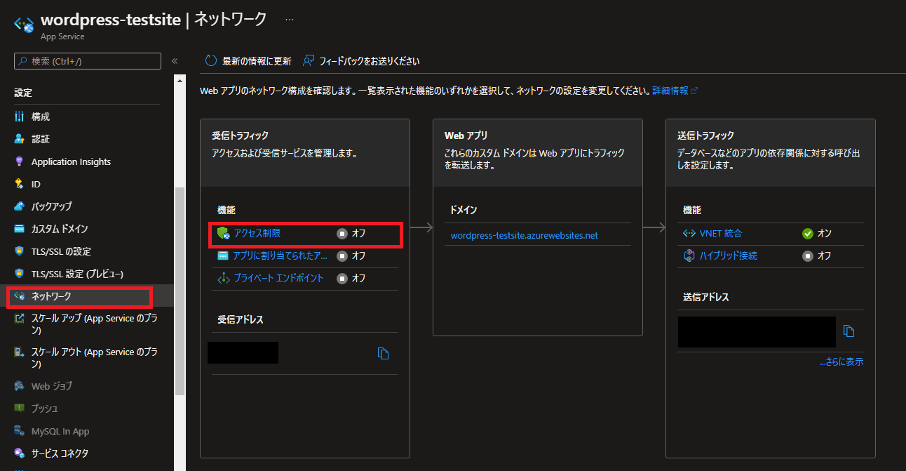Click the オフ status of ハイブリッド接続

coord(817,256)
